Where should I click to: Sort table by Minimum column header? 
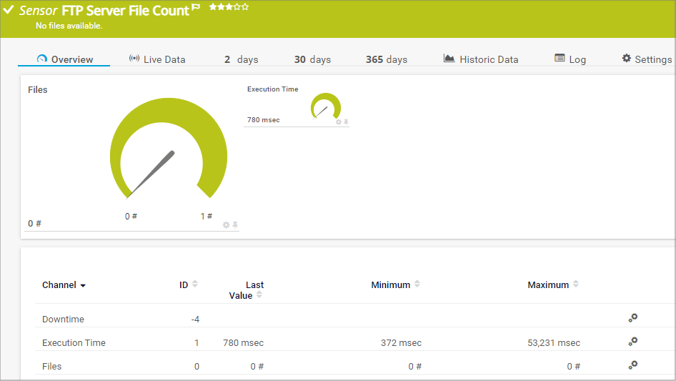tap(391, 284)
